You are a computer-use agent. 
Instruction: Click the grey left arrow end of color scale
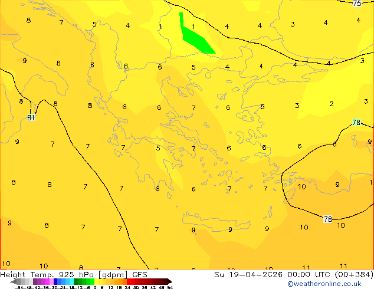pyautogui.click(x=14, y=281)
